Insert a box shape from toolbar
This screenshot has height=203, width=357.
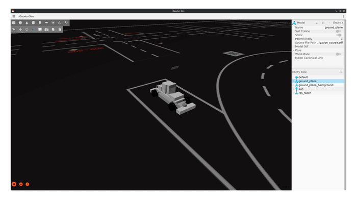tap(14, 23)
